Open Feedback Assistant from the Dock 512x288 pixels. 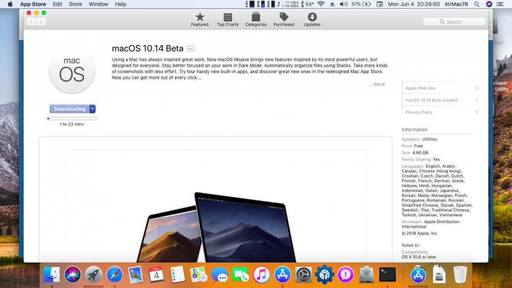point(346,274)
